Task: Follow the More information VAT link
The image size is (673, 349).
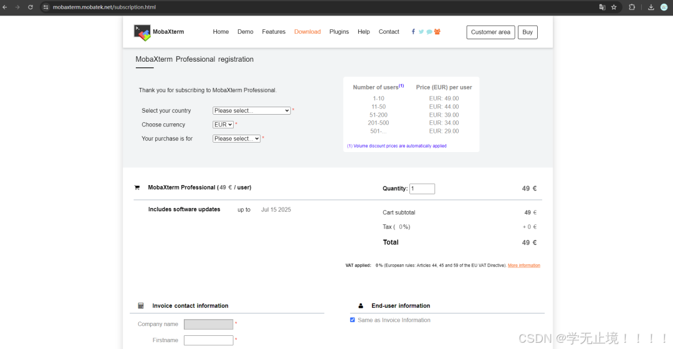Action: point(523,265)
